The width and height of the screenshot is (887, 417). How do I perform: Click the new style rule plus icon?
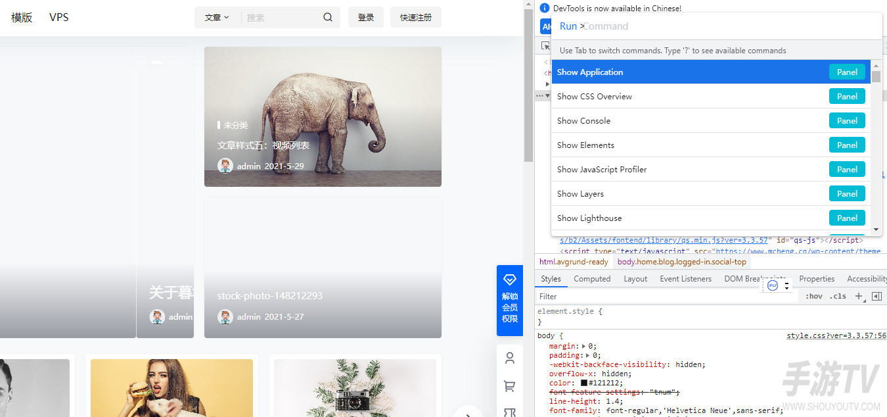coord(858,297)
